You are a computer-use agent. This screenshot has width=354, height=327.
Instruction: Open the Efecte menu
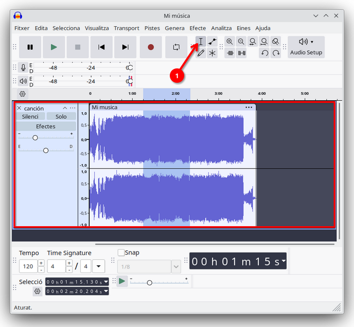click(x=198, y=28)
